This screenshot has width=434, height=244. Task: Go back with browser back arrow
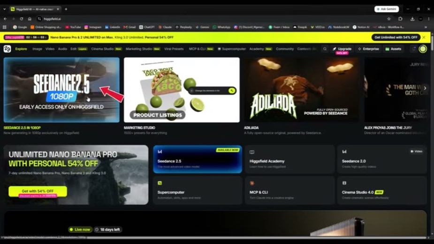[x=5, y=19]
